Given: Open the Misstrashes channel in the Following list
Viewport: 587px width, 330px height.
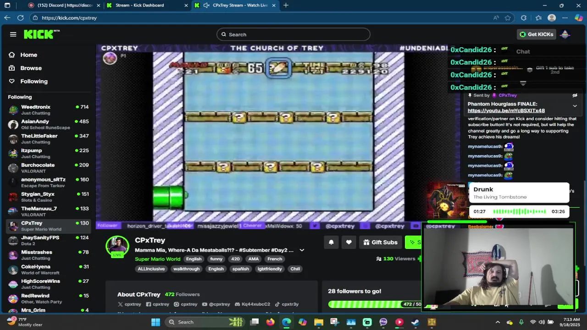Looking at the screenshot, I should point(48,255).
